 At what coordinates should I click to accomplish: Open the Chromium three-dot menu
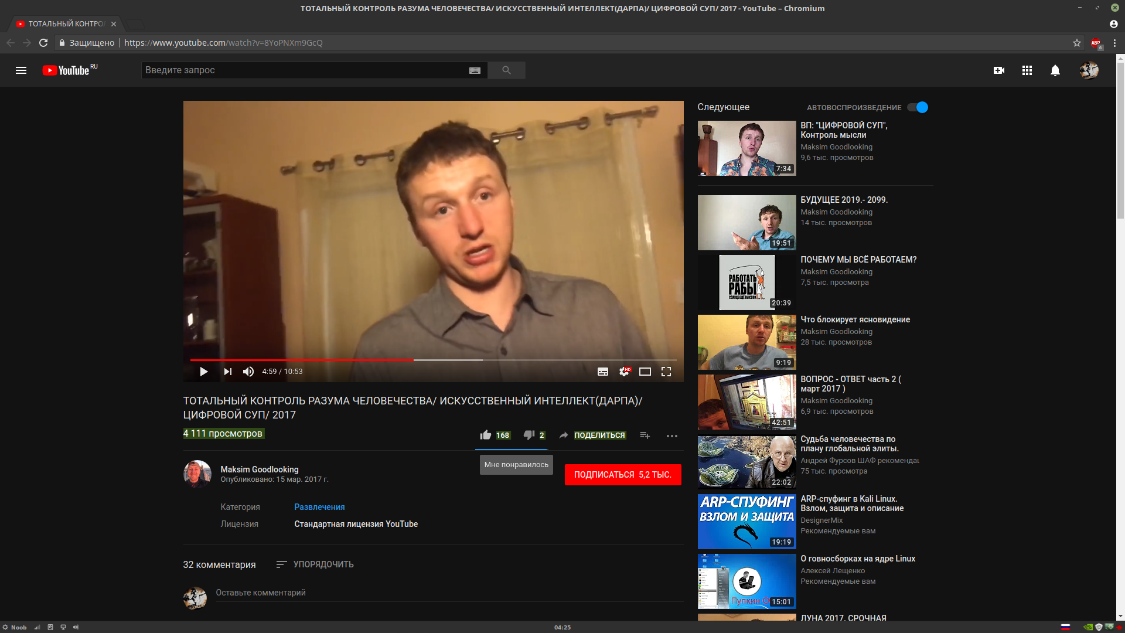tap(1114, 43)
